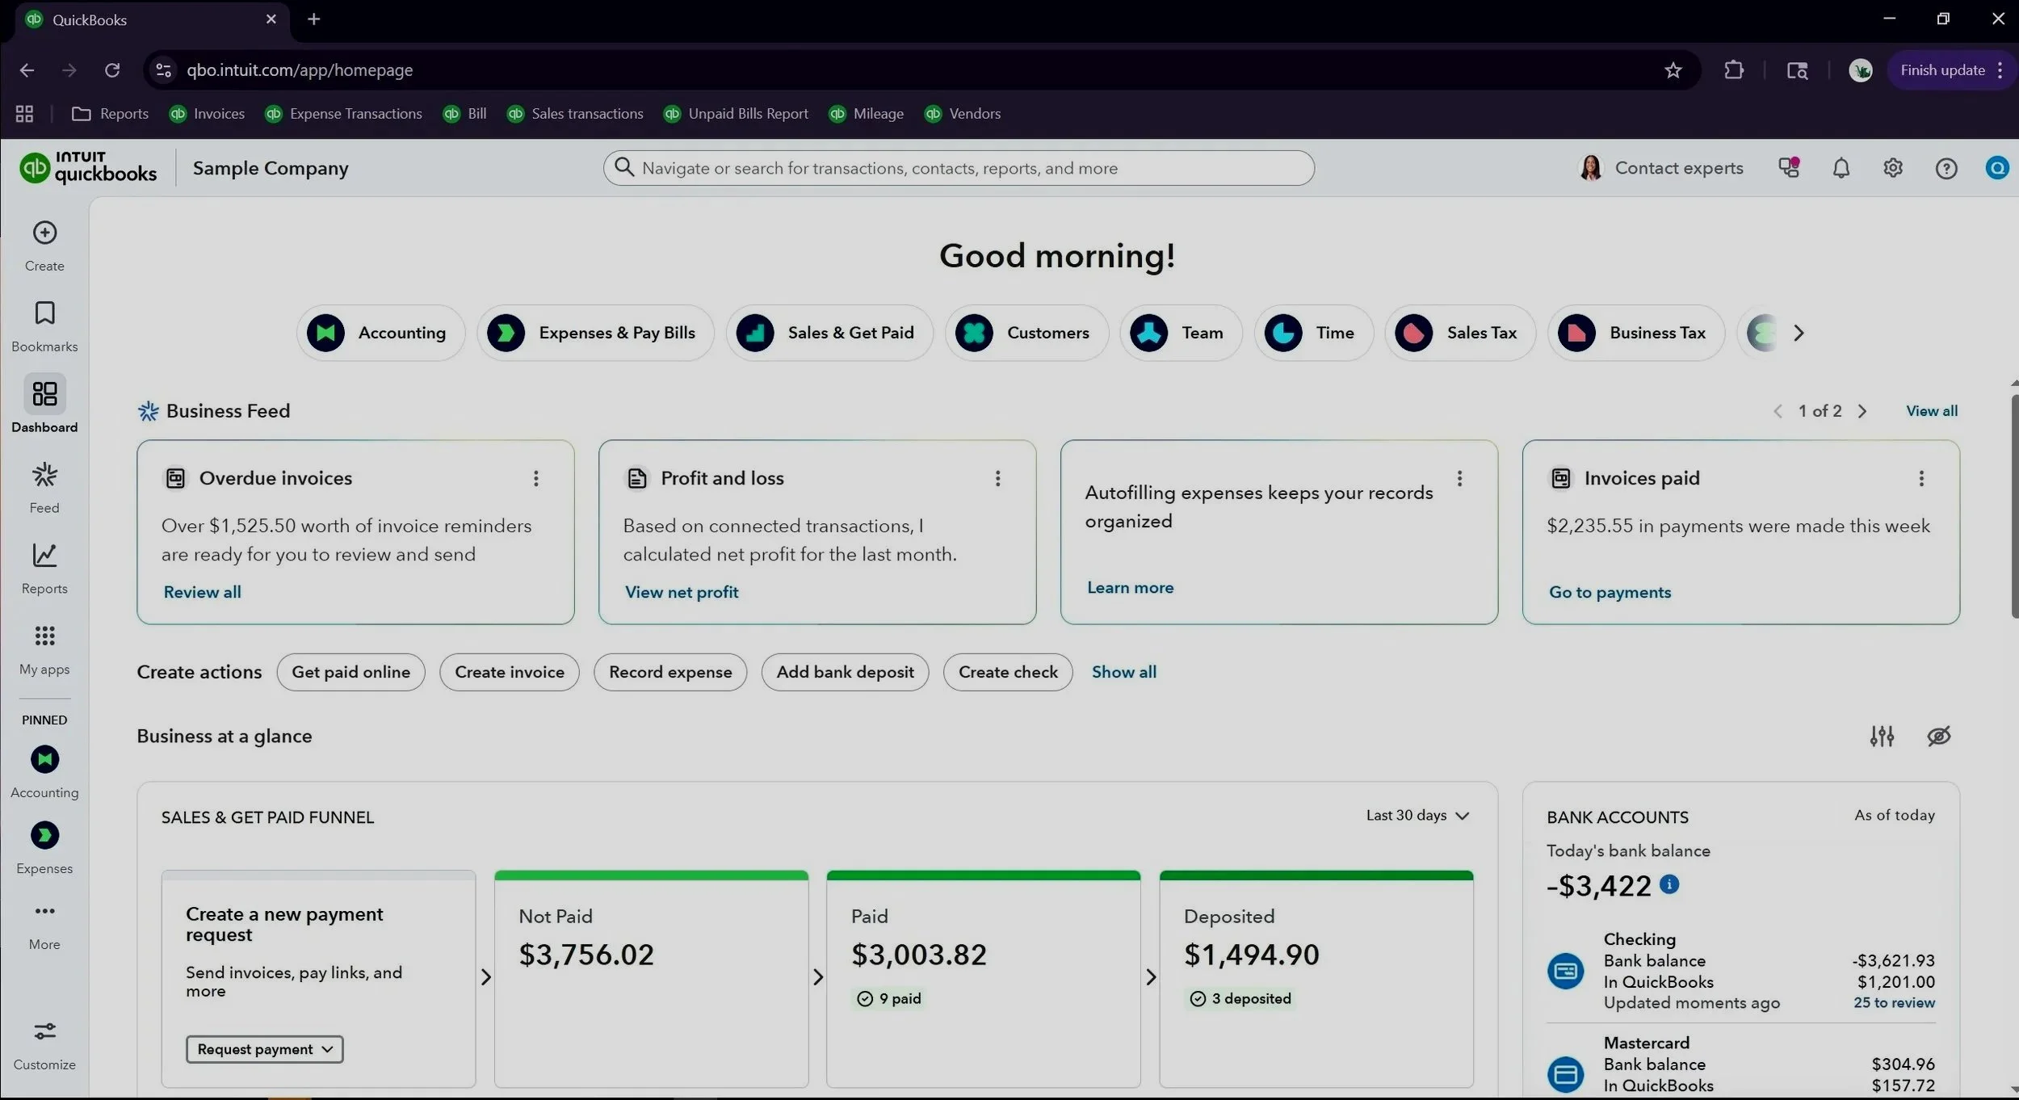Open browser extensions puzzle icon
Image resolution: width=2019 pixels, height=1100 pixels.
coord(1733,70)
